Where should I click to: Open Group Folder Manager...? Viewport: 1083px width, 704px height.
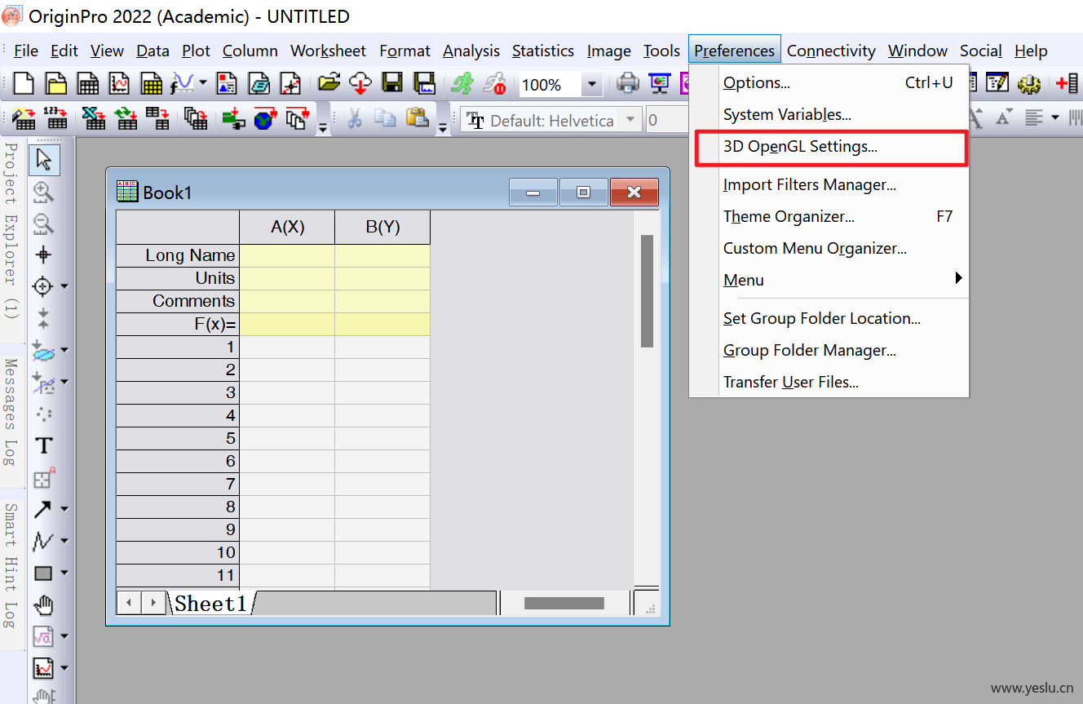pyautogui.click(x=829, y=350)
